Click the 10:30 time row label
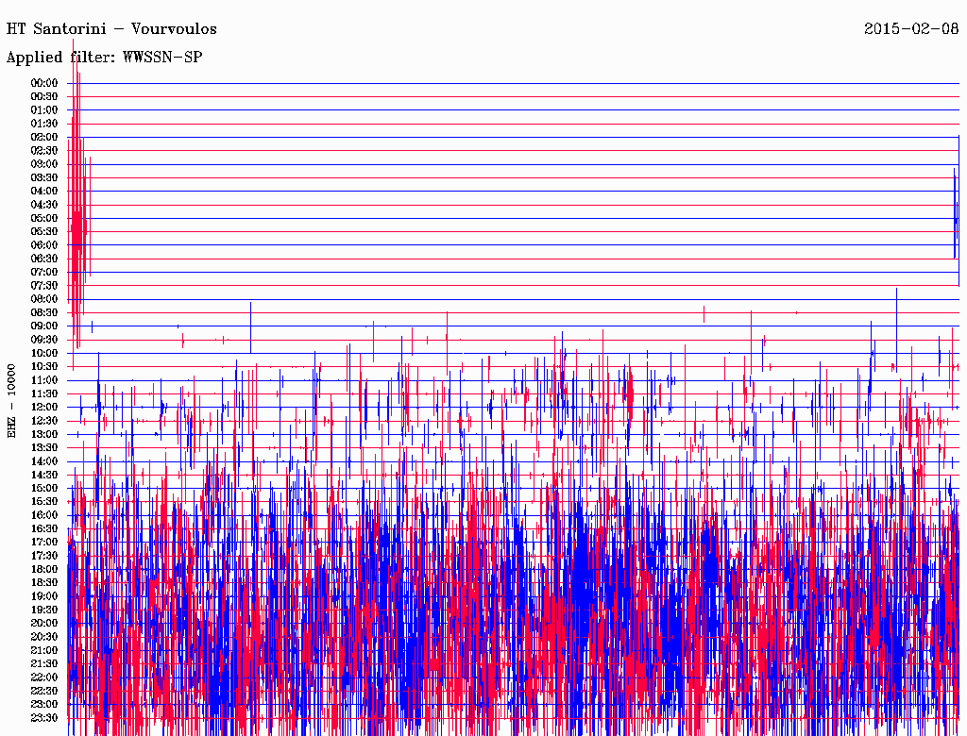Screen dimensions: 967x736 [x=44, y=366]
